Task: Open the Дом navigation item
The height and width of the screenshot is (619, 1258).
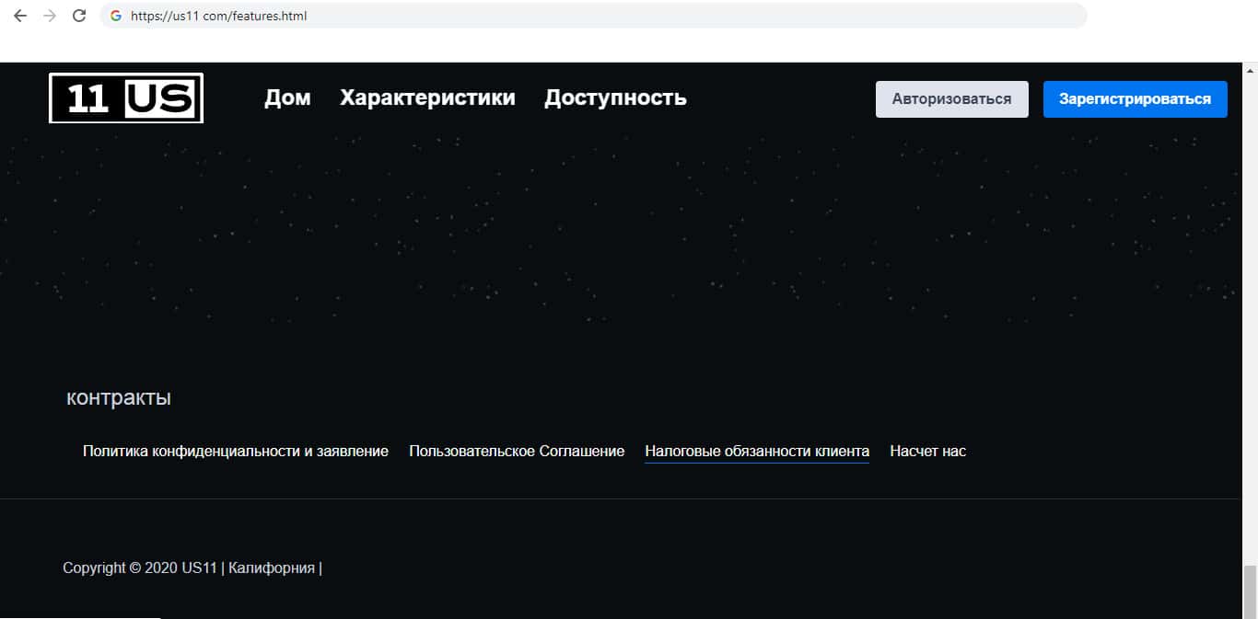Action: pos(287,97)
